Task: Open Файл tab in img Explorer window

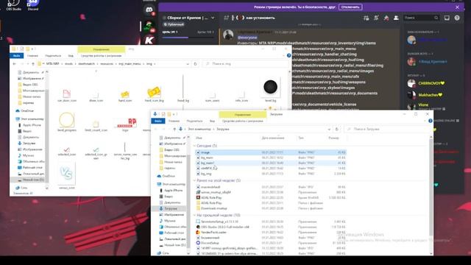Action: pyautogui.click(x=16, y=56)
